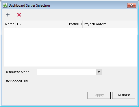
Task: Click the dashboard application icon in title bar
Action: [5, 5]
